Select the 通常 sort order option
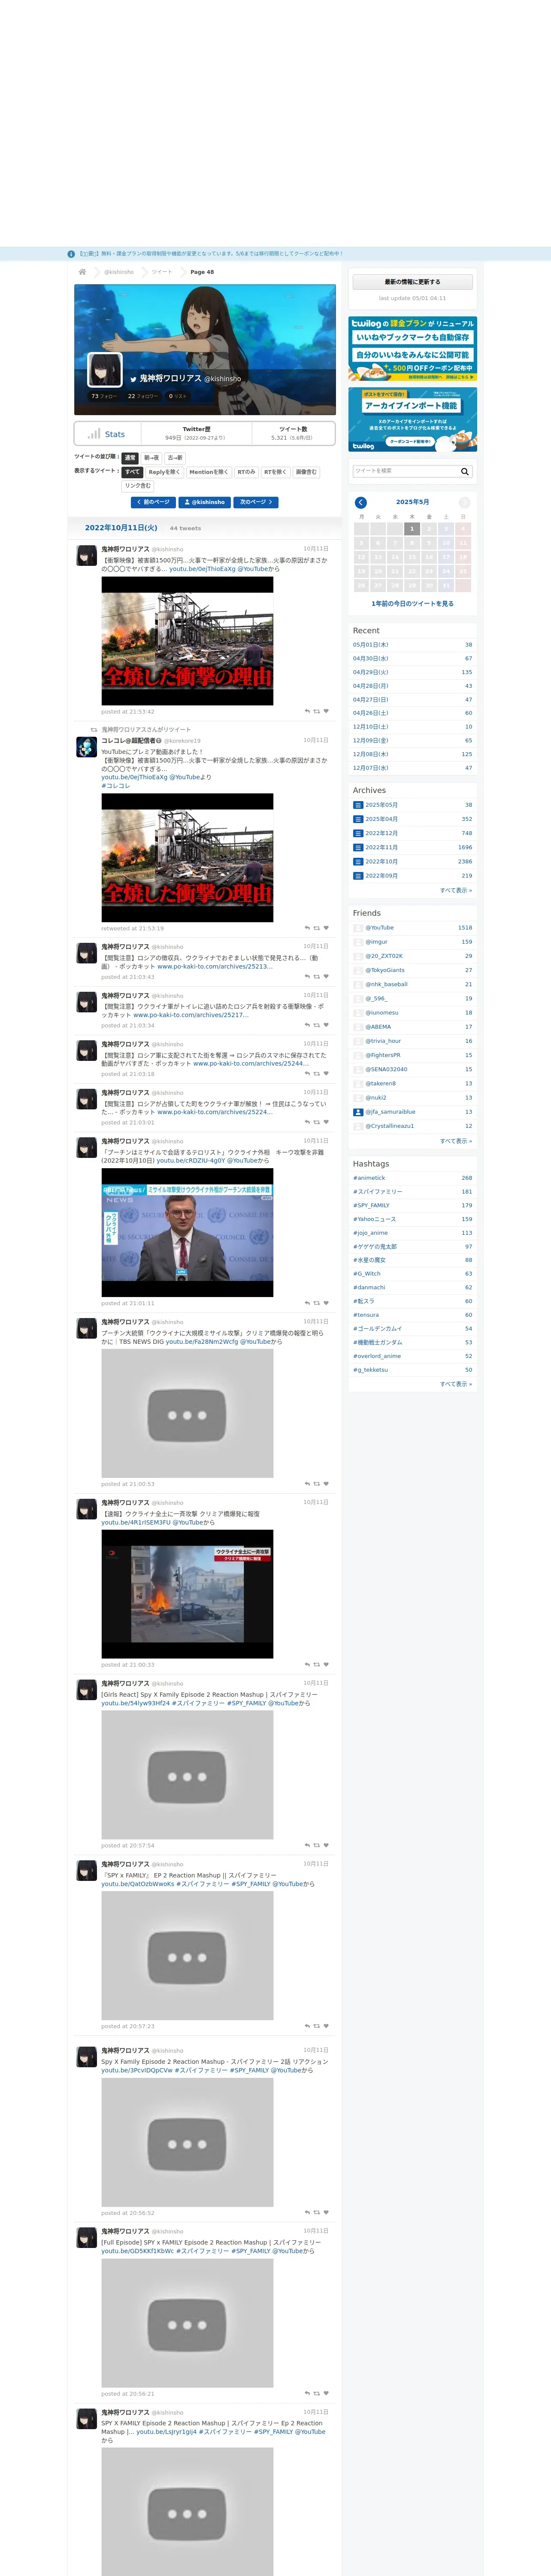 pos(130,458)
